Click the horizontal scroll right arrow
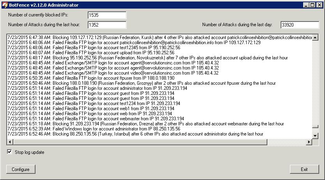 (309, 142)
